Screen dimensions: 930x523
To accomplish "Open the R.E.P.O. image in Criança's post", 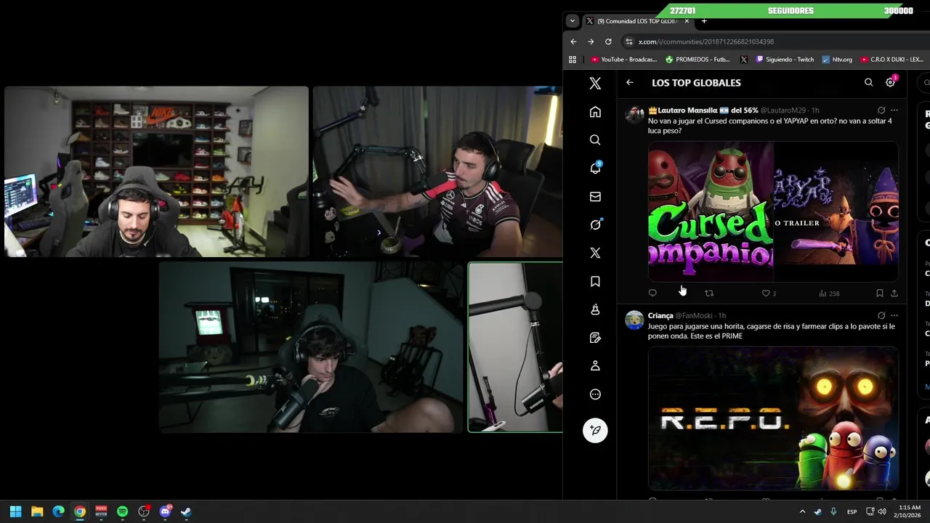I will click(773, 418).
